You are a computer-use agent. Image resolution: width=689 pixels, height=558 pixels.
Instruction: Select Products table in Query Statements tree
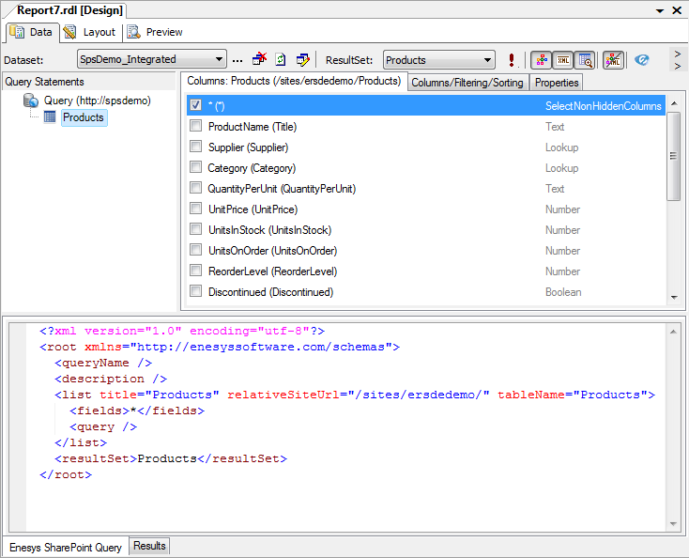pos(84,117)
